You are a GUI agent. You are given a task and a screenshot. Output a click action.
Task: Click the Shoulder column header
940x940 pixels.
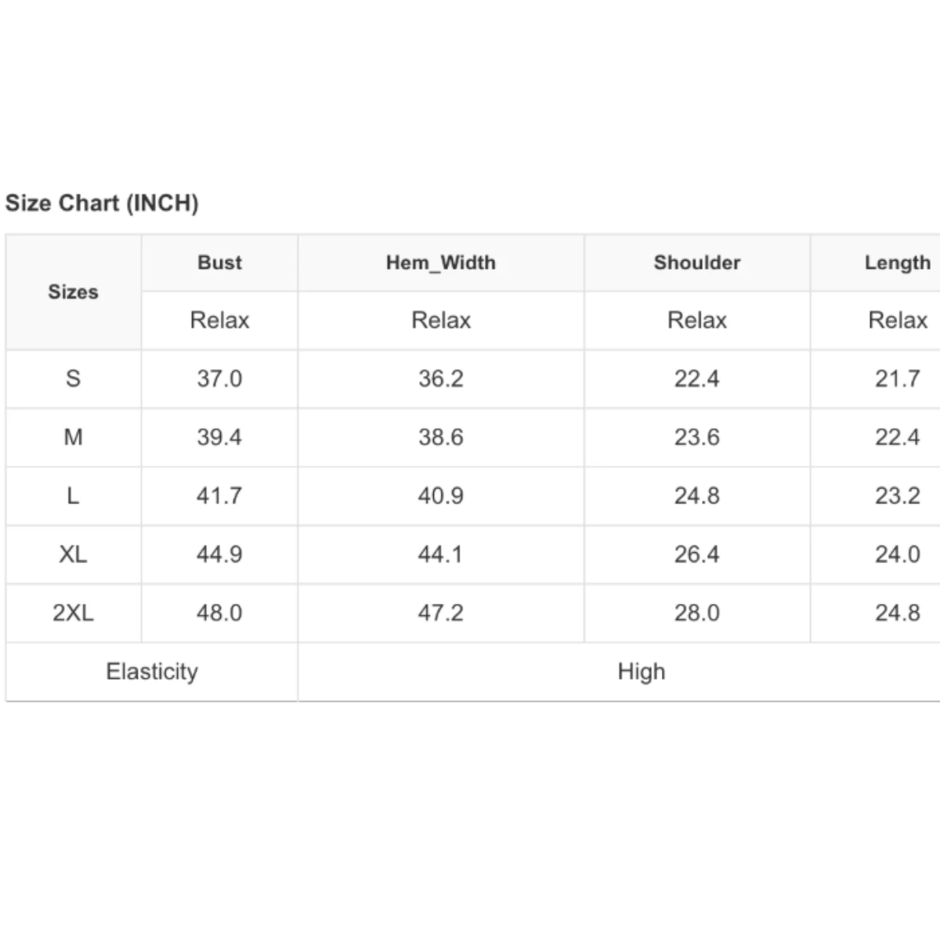697,262
